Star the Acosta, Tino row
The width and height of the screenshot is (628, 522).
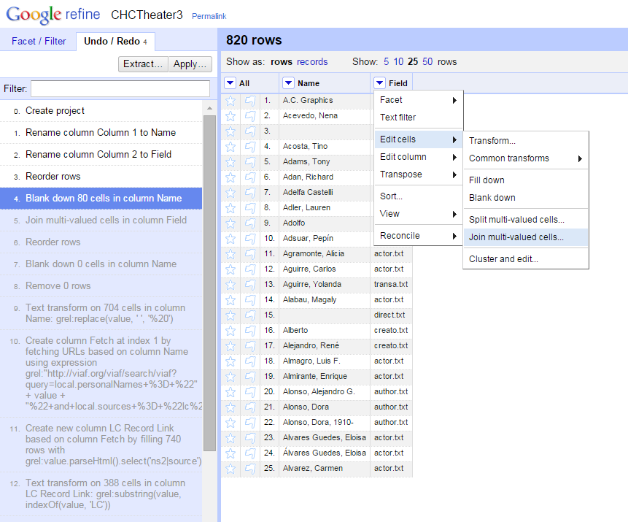(230, 147)
